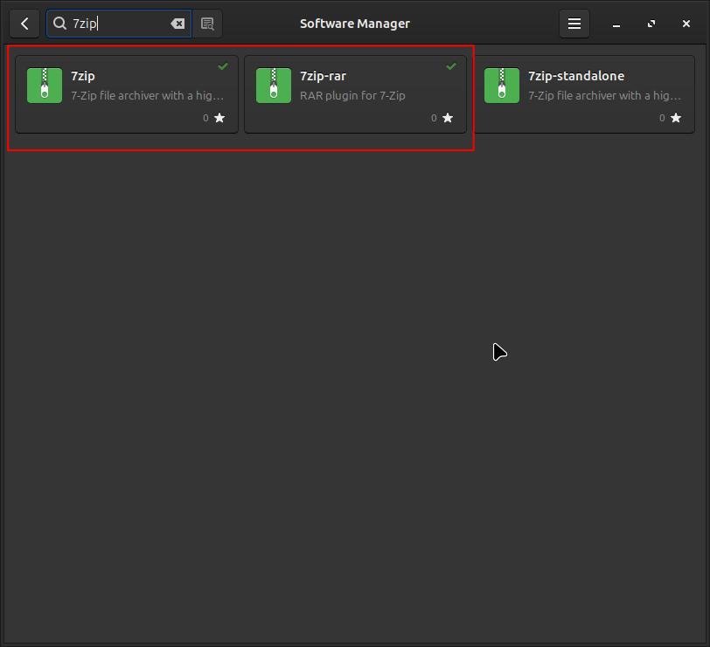The width and height of the screenshot is (710, 647).
Task: Go back using the left arrow button
Action: [x=24, y=24]
